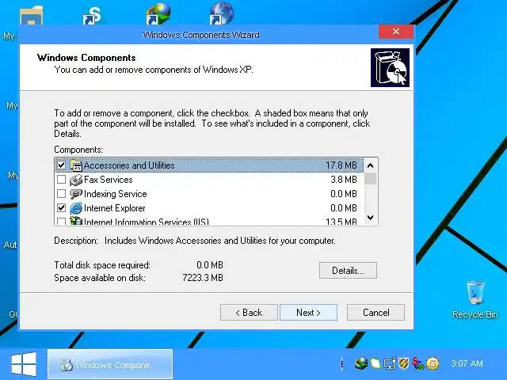The height and width of the screenshot is (380, 507).
Task: Open the Recycle Bin desktop icon
Action: pyautogui.click(x=475, y=299)
